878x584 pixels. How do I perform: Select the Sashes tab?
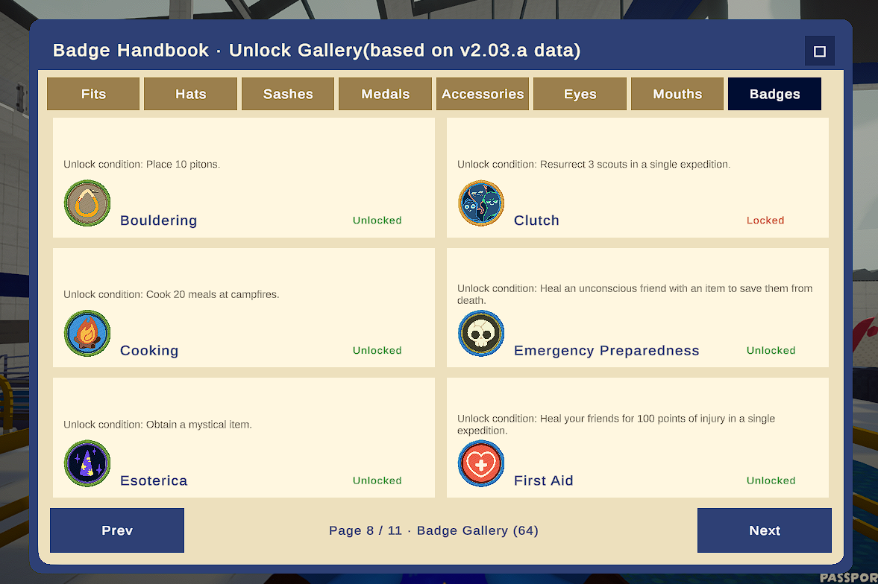point(288,94)
